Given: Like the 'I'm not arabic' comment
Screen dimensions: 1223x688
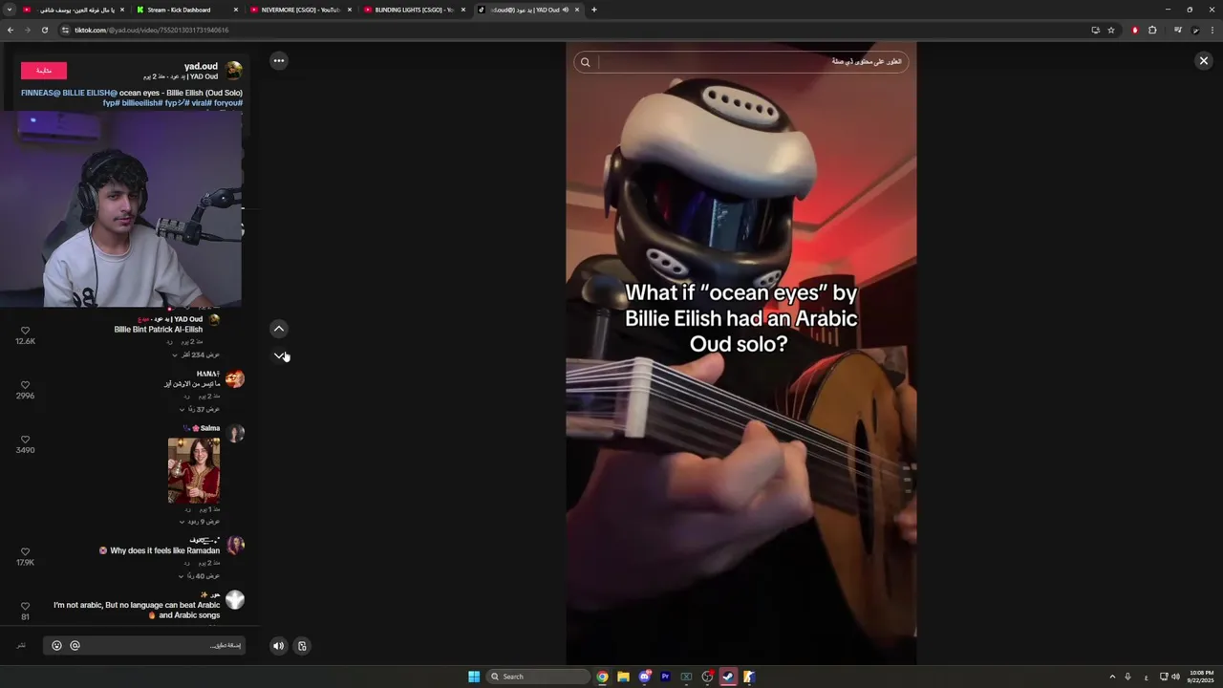Looking at the screenshot, I should pos(25,606).
